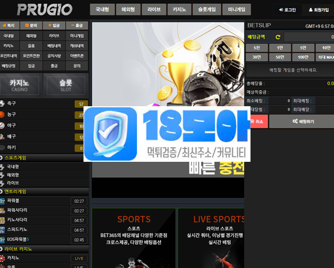Click the casino chip icon under 라이브 카지노
The width and height of the screenshot is (334, 268).
coord(2,258)
